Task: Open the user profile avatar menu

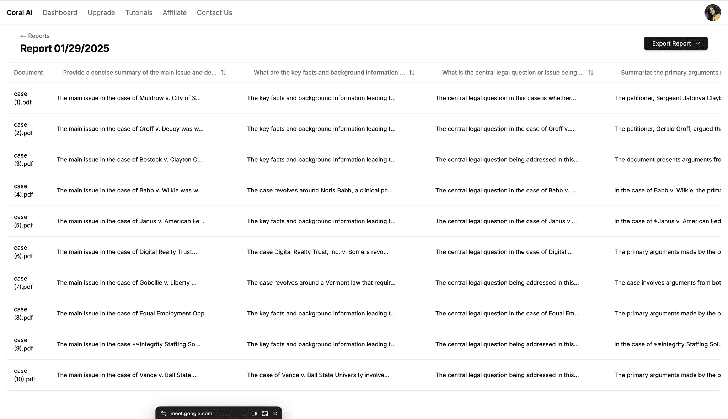Action: point(712,13)
